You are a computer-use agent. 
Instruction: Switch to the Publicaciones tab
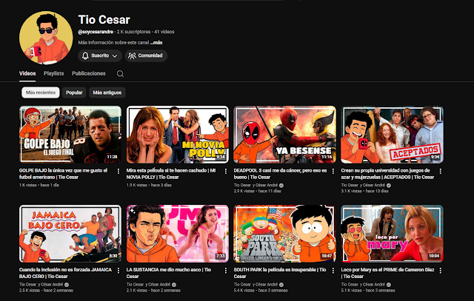[89, 73]
